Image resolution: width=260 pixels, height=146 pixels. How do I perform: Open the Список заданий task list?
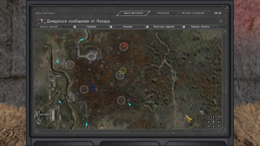click(x=49, y=27)
